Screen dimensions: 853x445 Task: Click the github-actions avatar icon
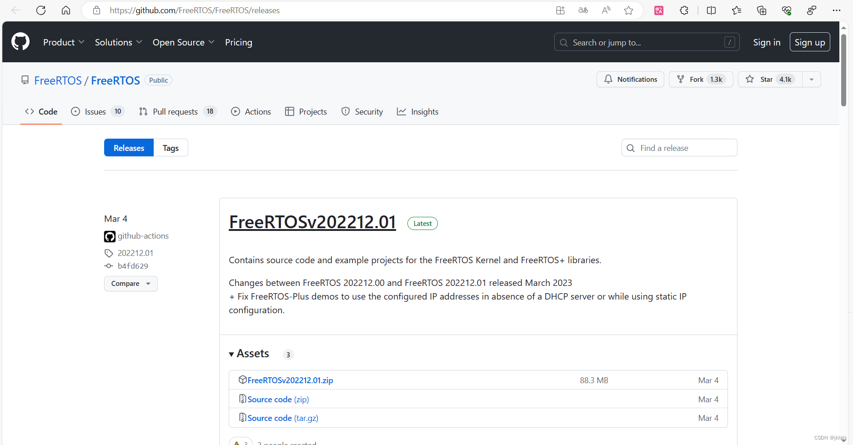coord(110,236)
